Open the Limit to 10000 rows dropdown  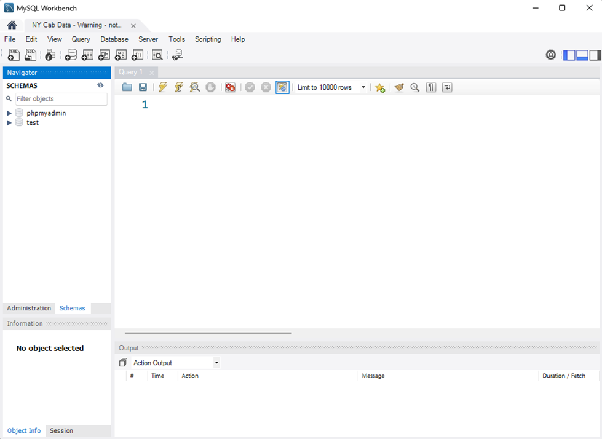click(362, 87)
